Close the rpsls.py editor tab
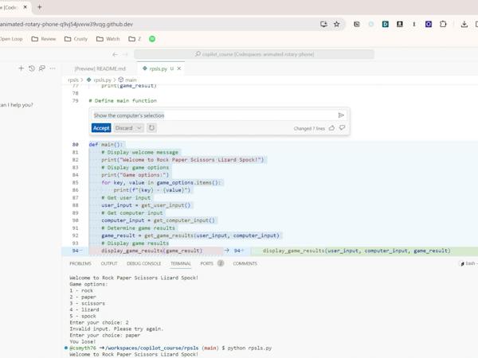Viewport: 478px width, 358px height. tap(179, 68)
